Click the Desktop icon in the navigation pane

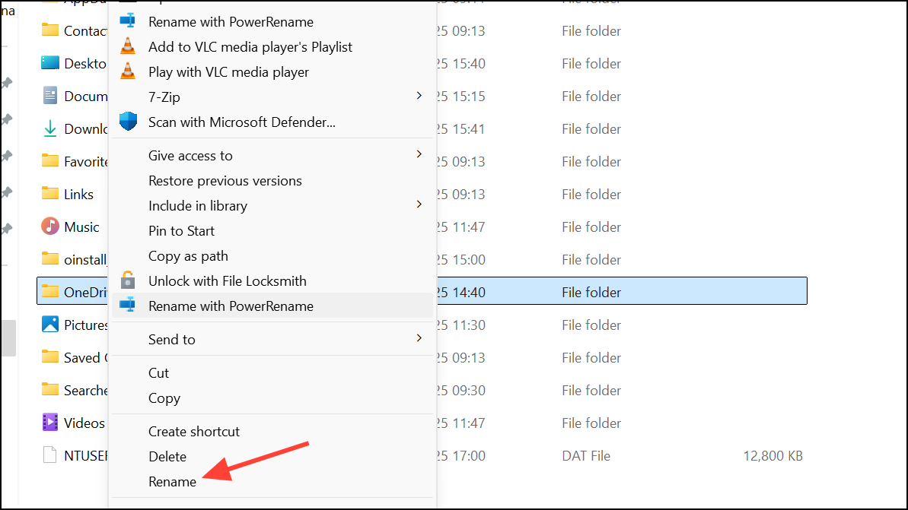click(x=50, y=63)
